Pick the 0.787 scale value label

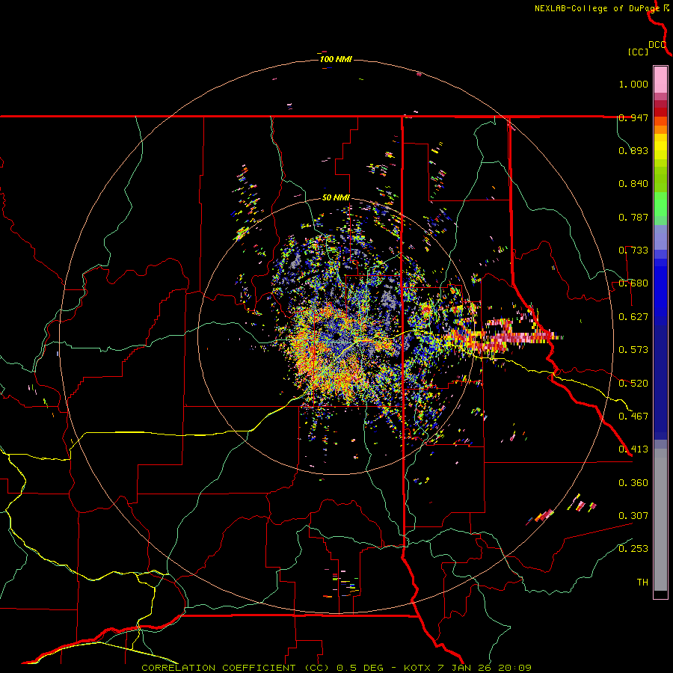tap(633, 217)
